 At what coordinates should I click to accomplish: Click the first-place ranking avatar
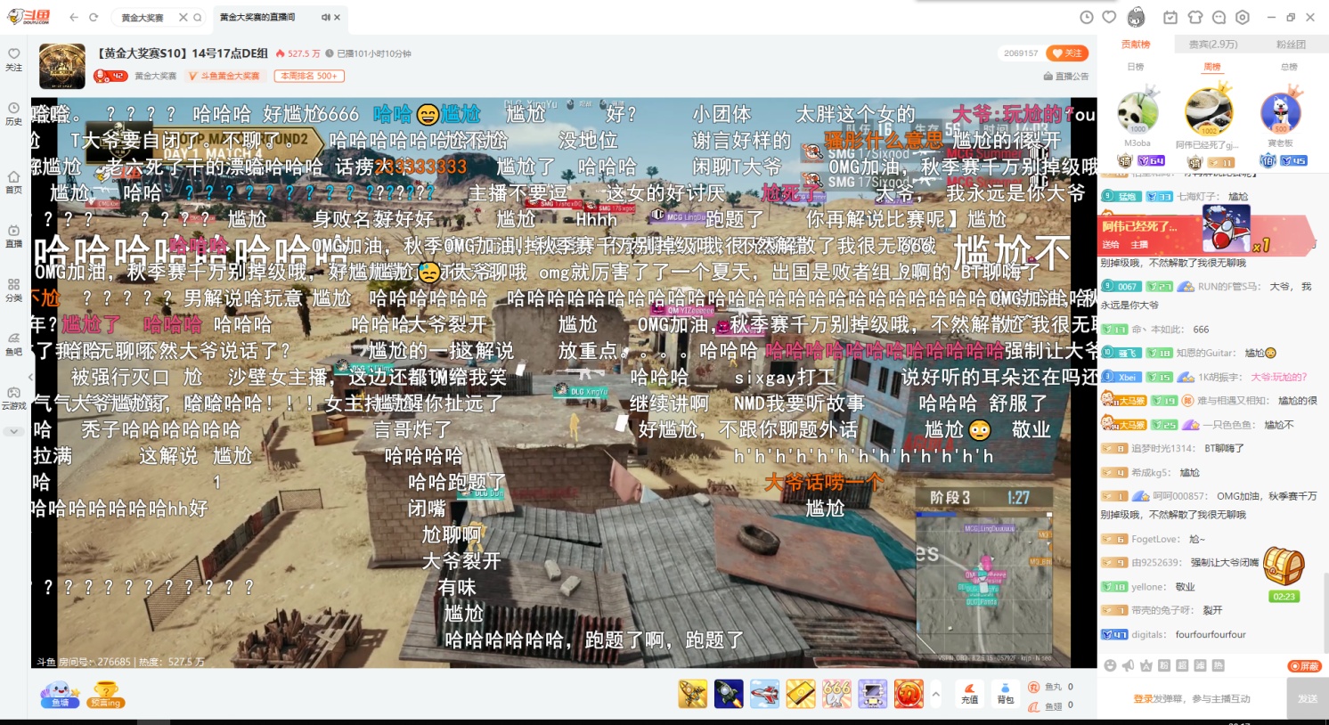[x=1209, y=110]
